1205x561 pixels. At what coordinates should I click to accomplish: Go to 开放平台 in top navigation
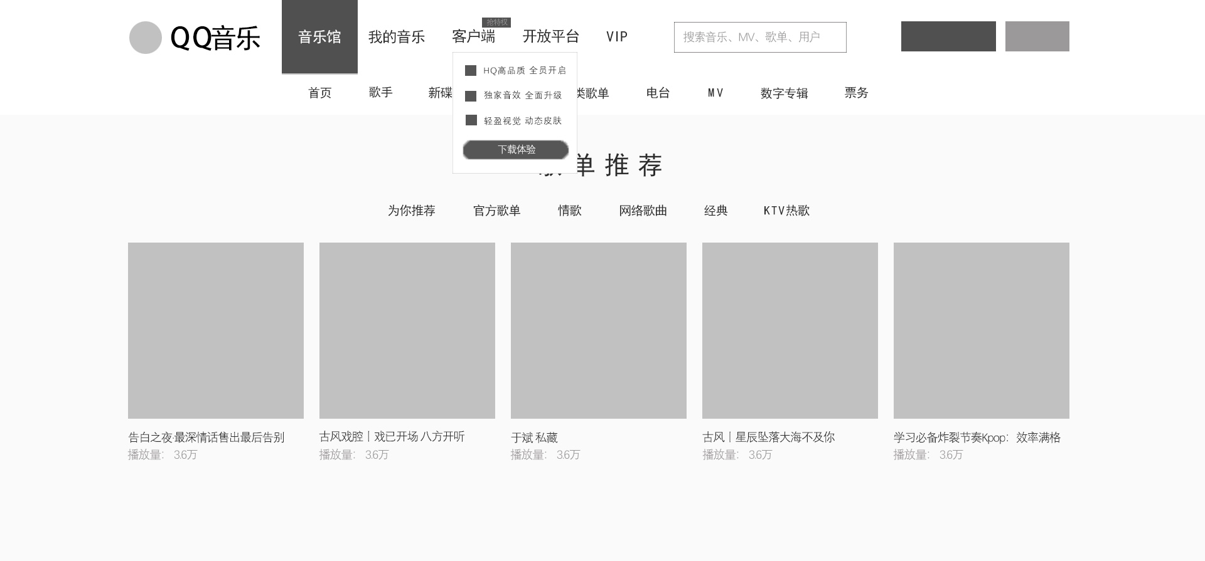[x=551, y=37]
